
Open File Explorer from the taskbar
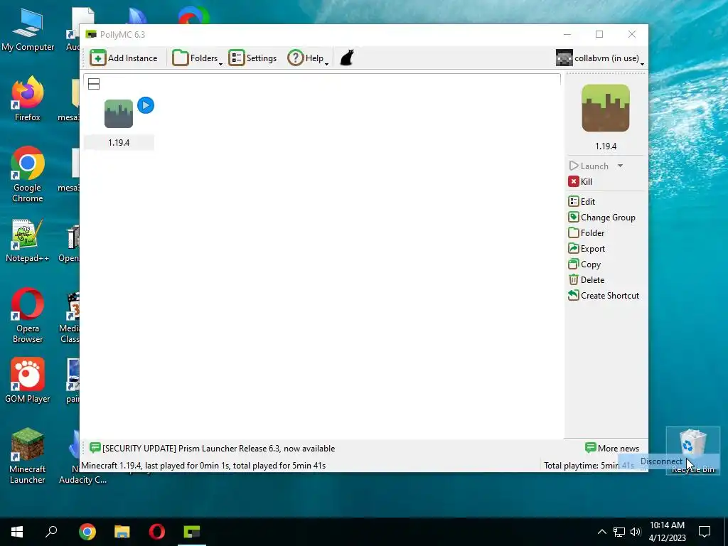(x=122, y=532)
